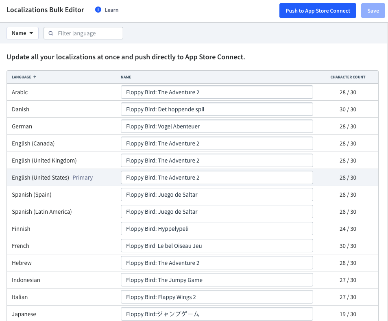Click the blue info icon beside Learn
Image resolution: width=388 pixels, height=321 pixels.
click(98, 10)
